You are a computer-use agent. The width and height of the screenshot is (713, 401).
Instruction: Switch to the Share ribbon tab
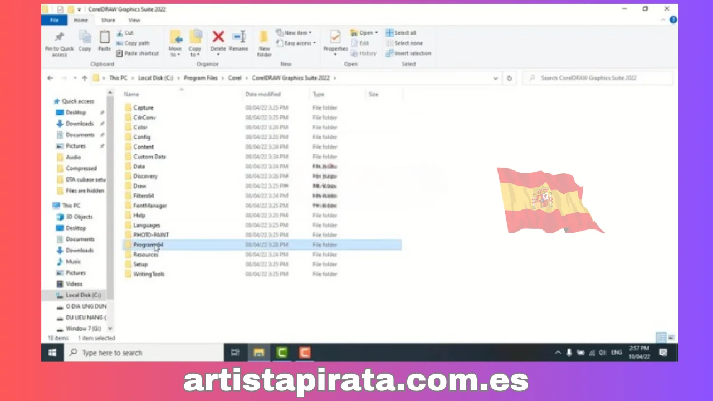(x=108, y=20)
